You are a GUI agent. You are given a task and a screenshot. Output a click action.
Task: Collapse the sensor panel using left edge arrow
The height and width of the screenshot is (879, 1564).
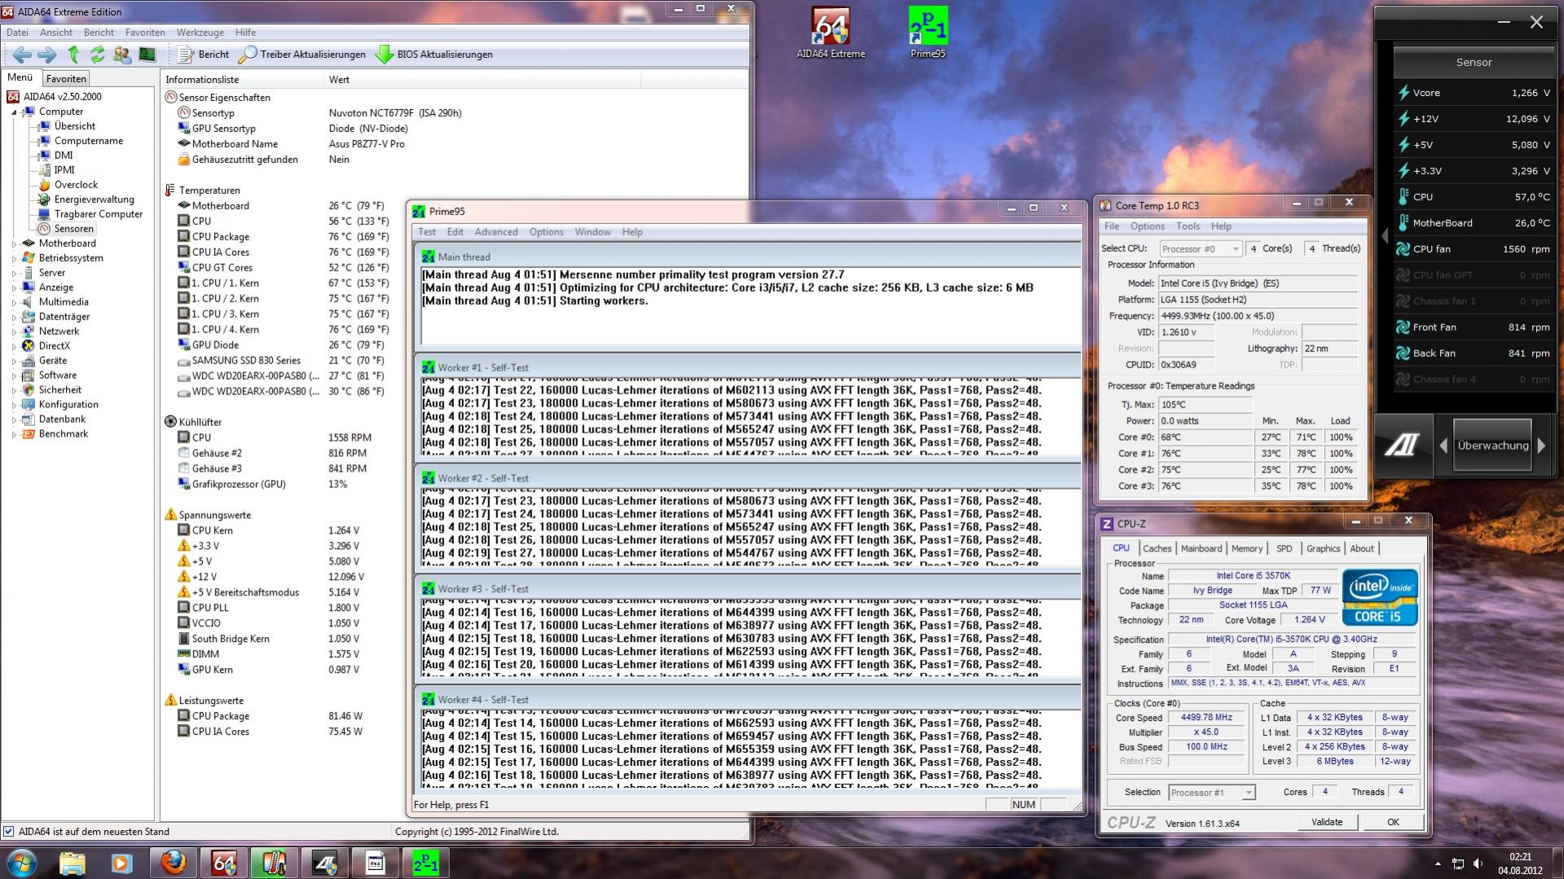(x=1384, y=236)
